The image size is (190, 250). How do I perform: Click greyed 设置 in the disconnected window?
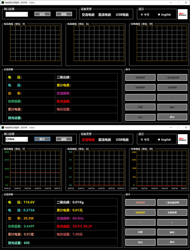140,107
